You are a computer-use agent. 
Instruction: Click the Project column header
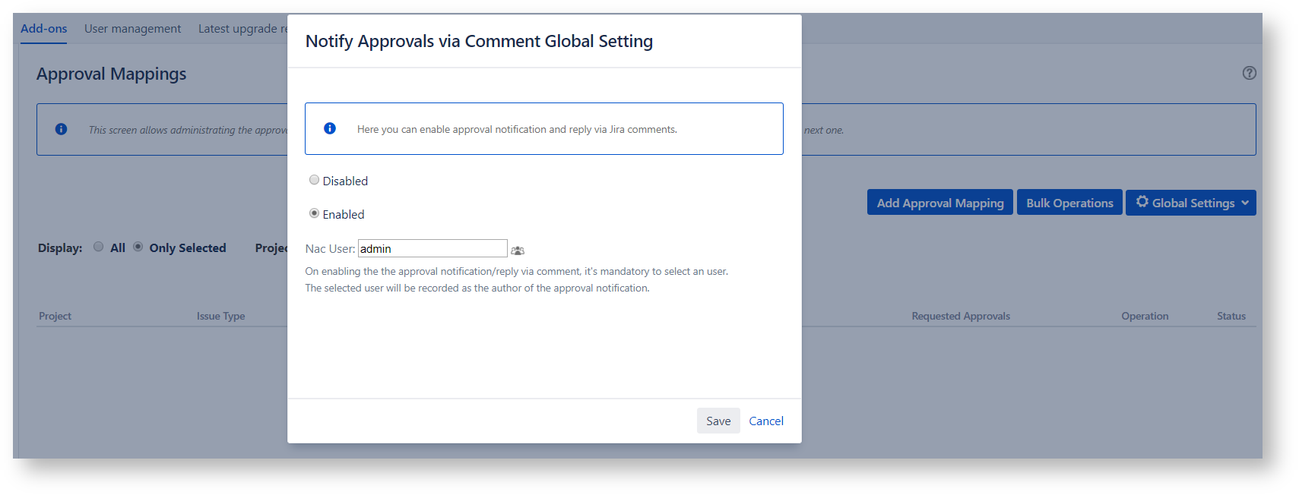point(55,317)
